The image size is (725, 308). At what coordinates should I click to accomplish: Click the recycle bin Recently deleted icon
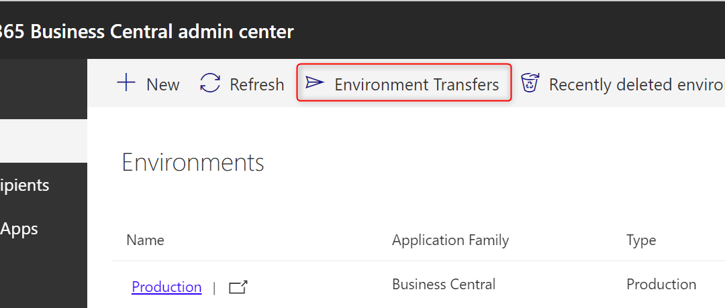click(x=530, y=84)
